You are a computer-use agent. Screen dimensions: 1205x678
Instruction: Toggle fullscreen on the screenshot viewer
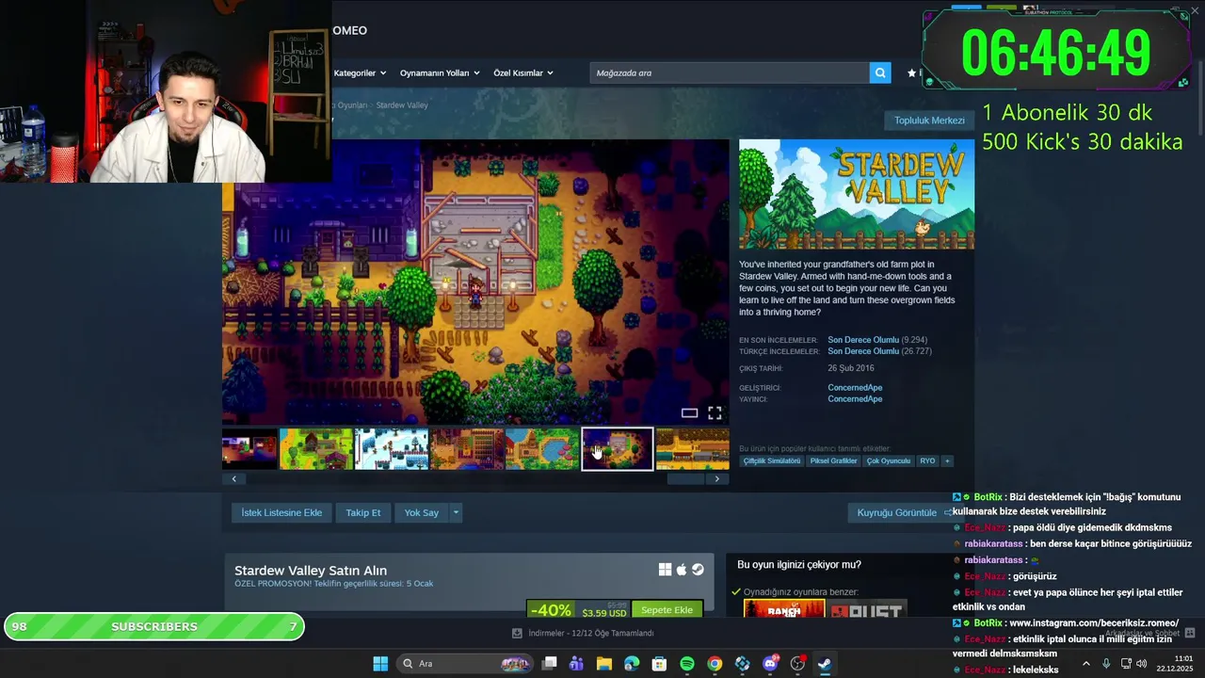[715, 412]
